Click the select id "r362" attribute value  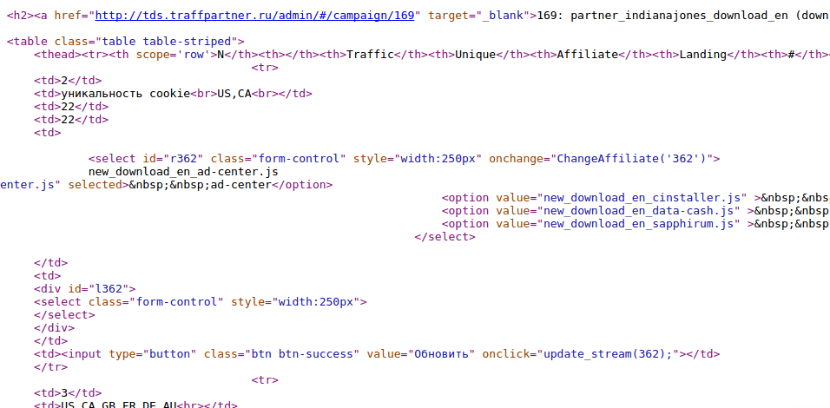183,159
